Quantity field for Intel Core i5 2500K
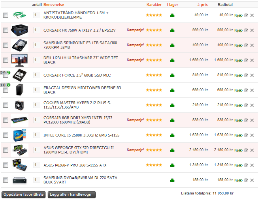Screen dimensions: 260x200 click(x=37, y=135)
